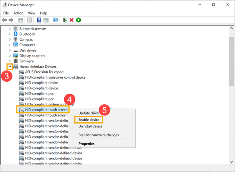
Task: Click the blue Help toolbar icon
Action: click(x=39, y=20)
